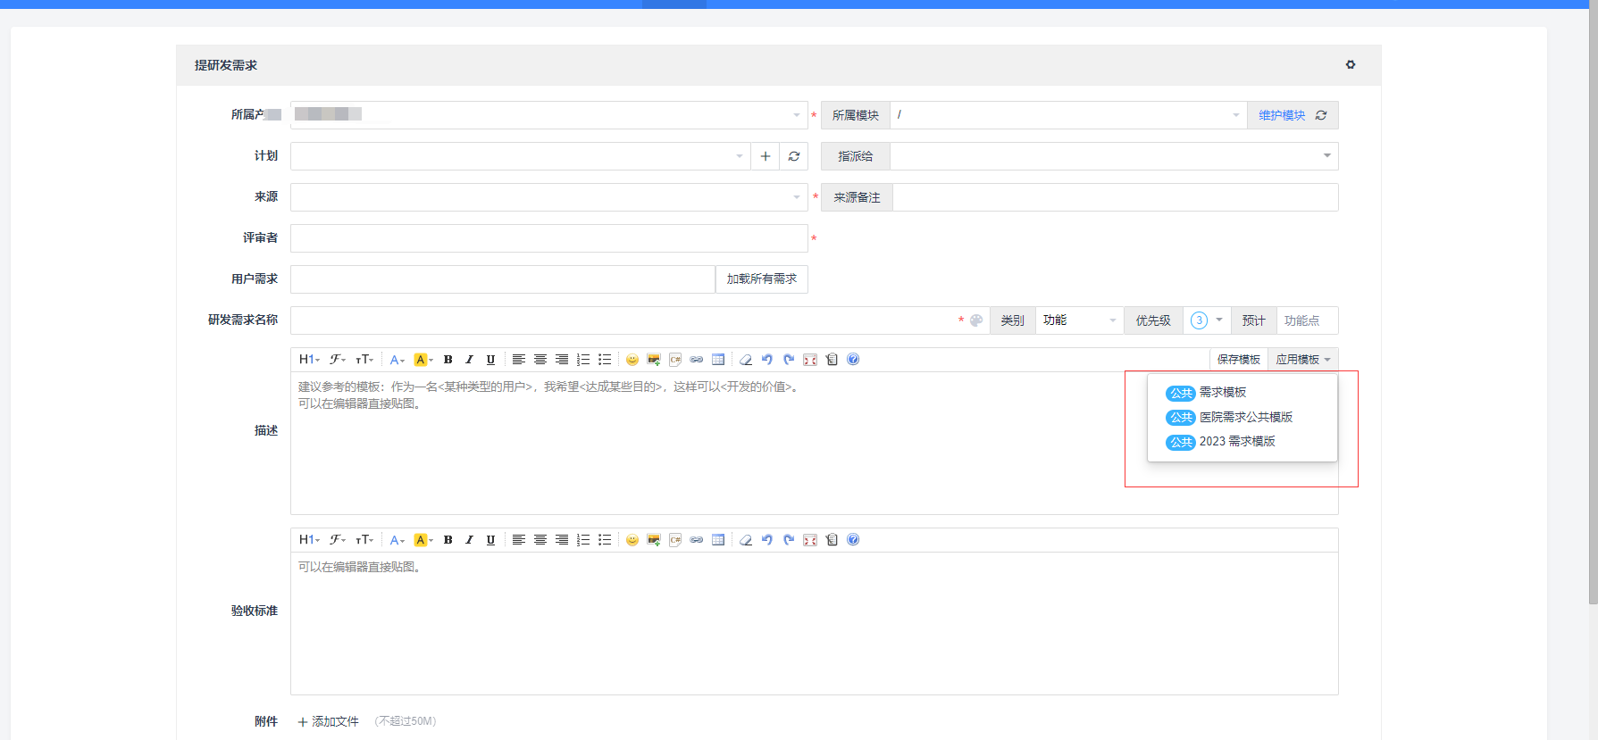
Task: Toggle bold in the 描述 editor
Action: click(x=448, y=360)
